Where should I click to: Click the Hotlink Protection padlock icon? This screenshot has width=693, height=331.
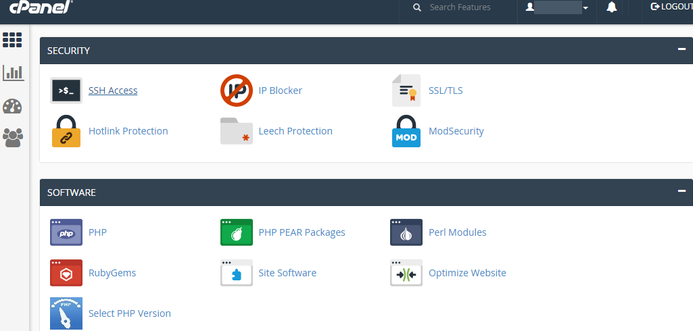(x=66, y=131)
